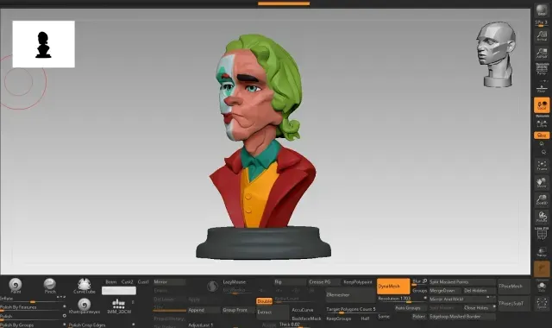
Task: Click the ZRemesher button
Action: pyautogui.click(x=350, y=295)
